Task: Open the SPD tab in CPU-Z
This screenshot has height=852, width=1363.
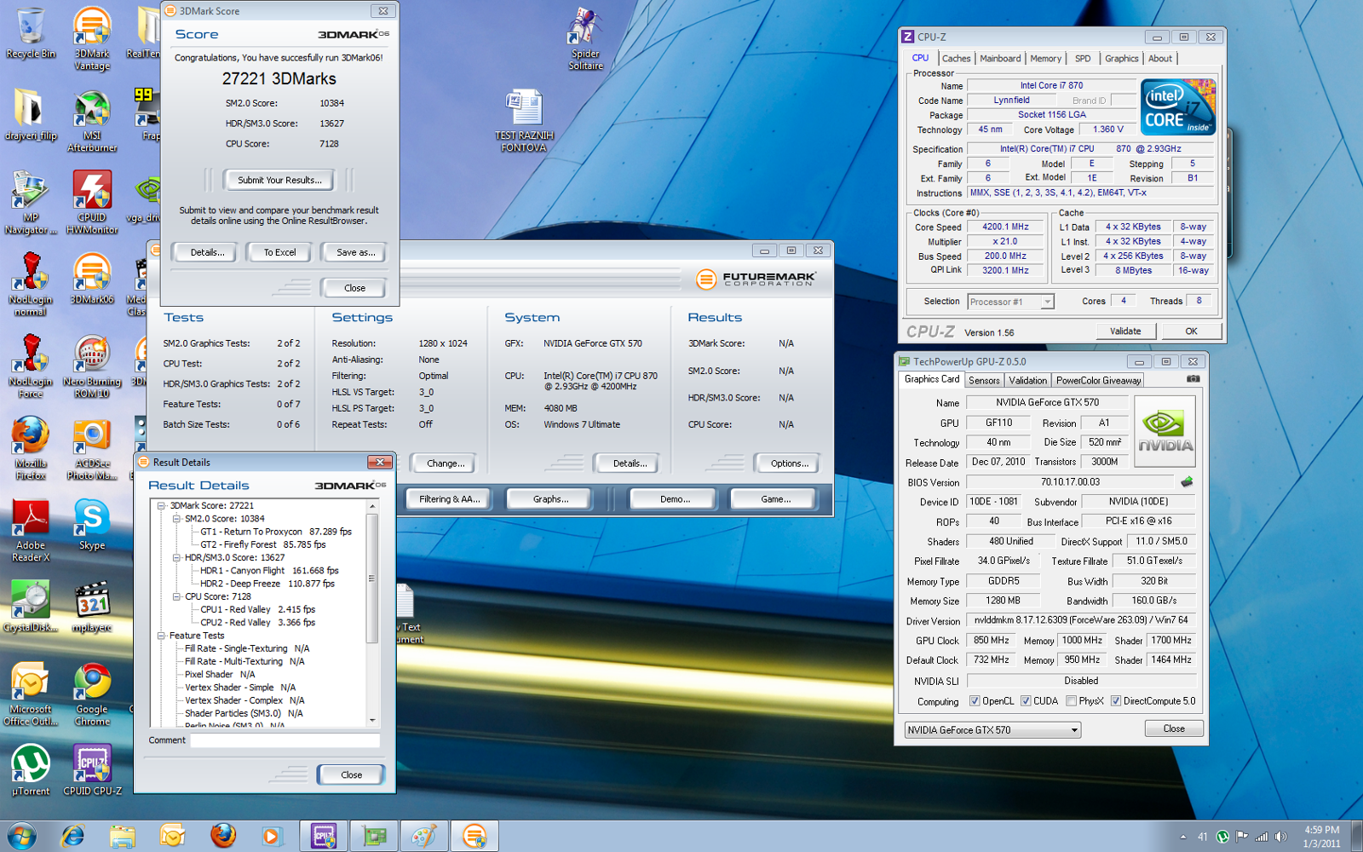Action: (1083, 59)
